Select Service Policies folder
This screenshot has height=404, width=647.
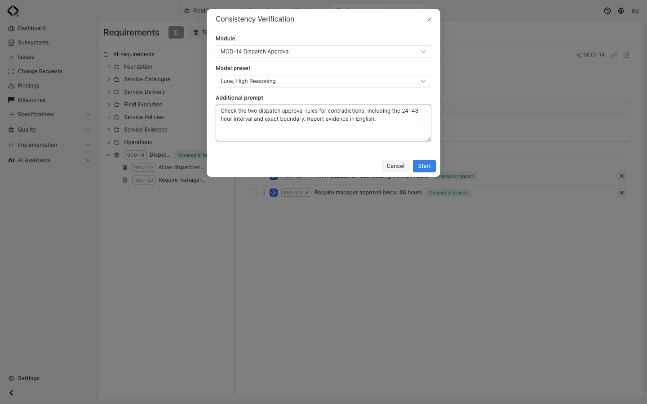(x=144, y=117)
